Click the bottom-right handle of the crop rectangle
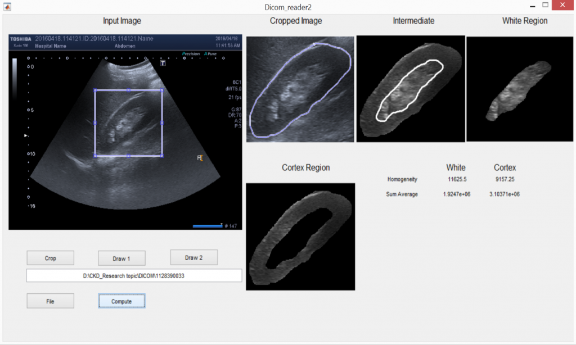 [162, 155]
